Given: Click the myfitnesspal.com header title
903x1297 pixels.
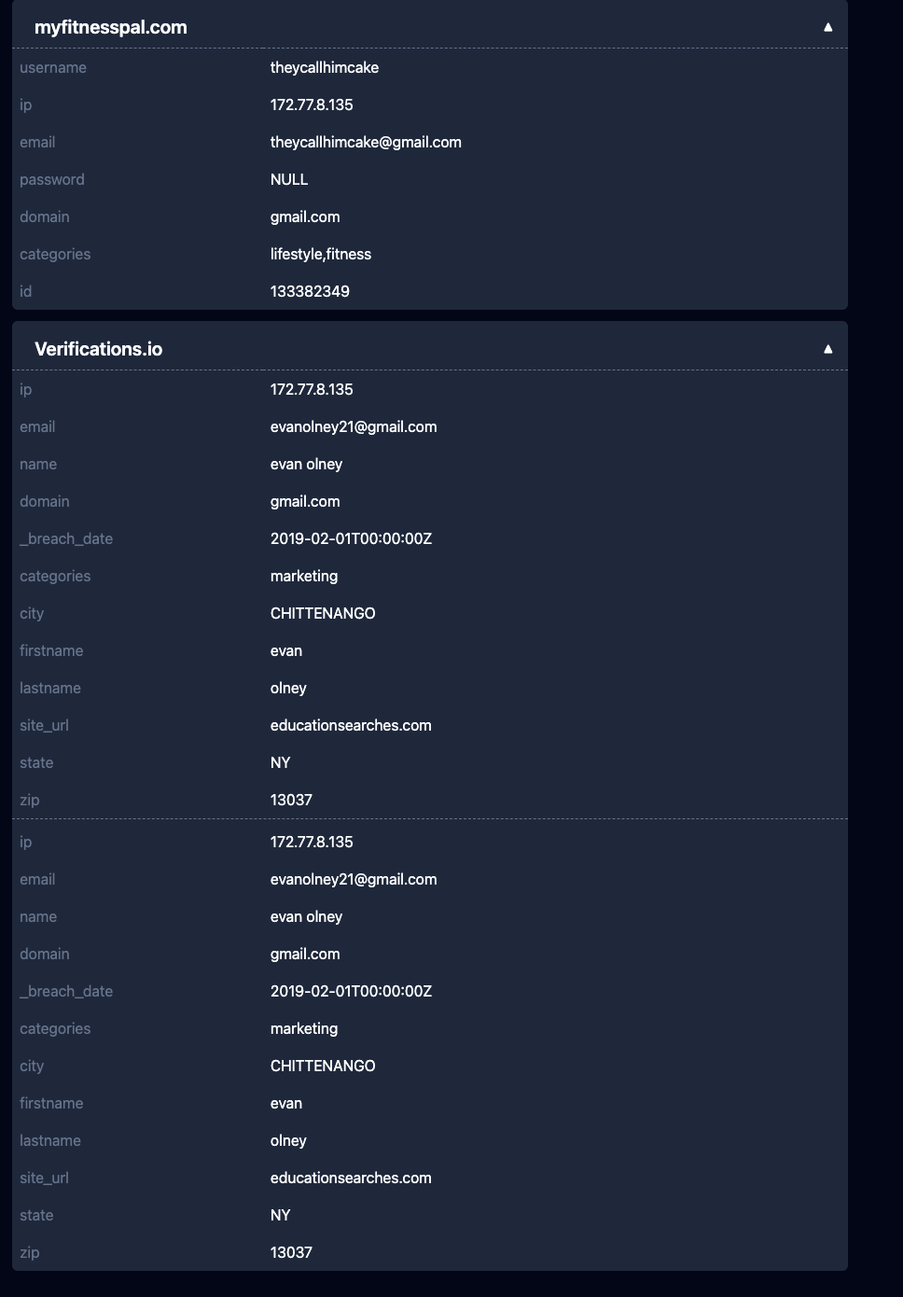Looking at the screenshot, I should pos(111,27).
